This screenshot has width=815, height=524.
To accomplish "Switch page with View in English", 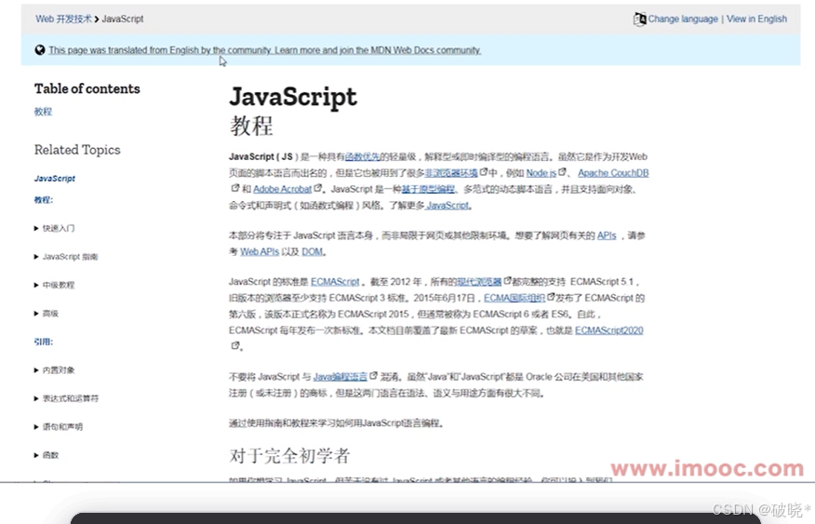I will [756, 19].
